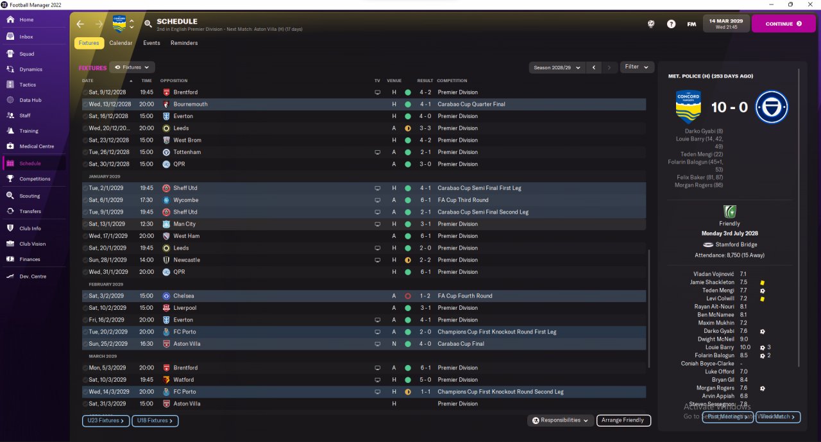Screen dimensions: 821x442
Task: Click the Liverpool fixture on 10/2/2029
Action: click(364, 308)
